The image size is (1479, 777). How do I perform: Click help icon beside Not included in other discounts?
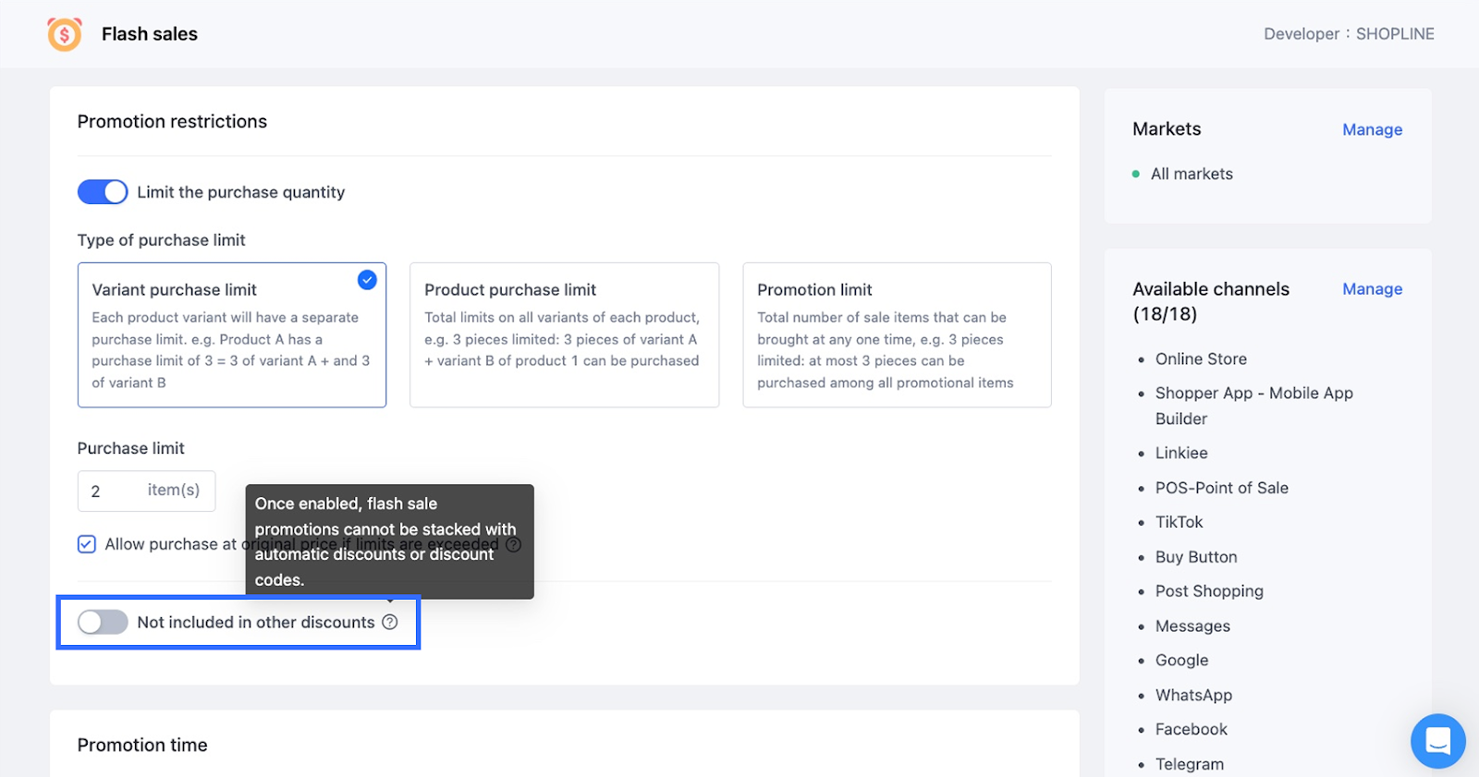click(x=390, y=622)
